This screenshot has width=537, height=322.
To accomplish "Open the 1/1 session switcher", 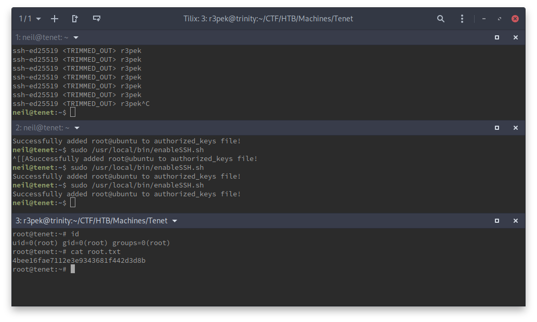I will (30, 19).
